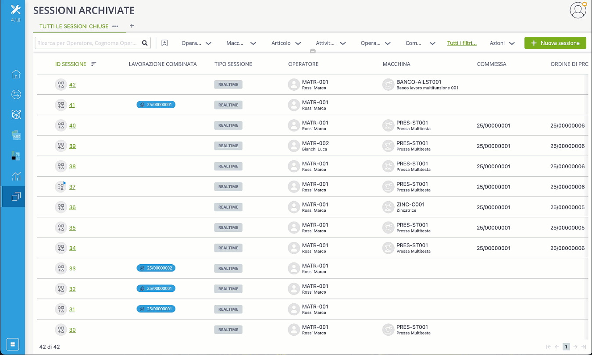Click the operator avatar in row 39
The height and width of the screenshot is (355, 592).
(294, 146)
